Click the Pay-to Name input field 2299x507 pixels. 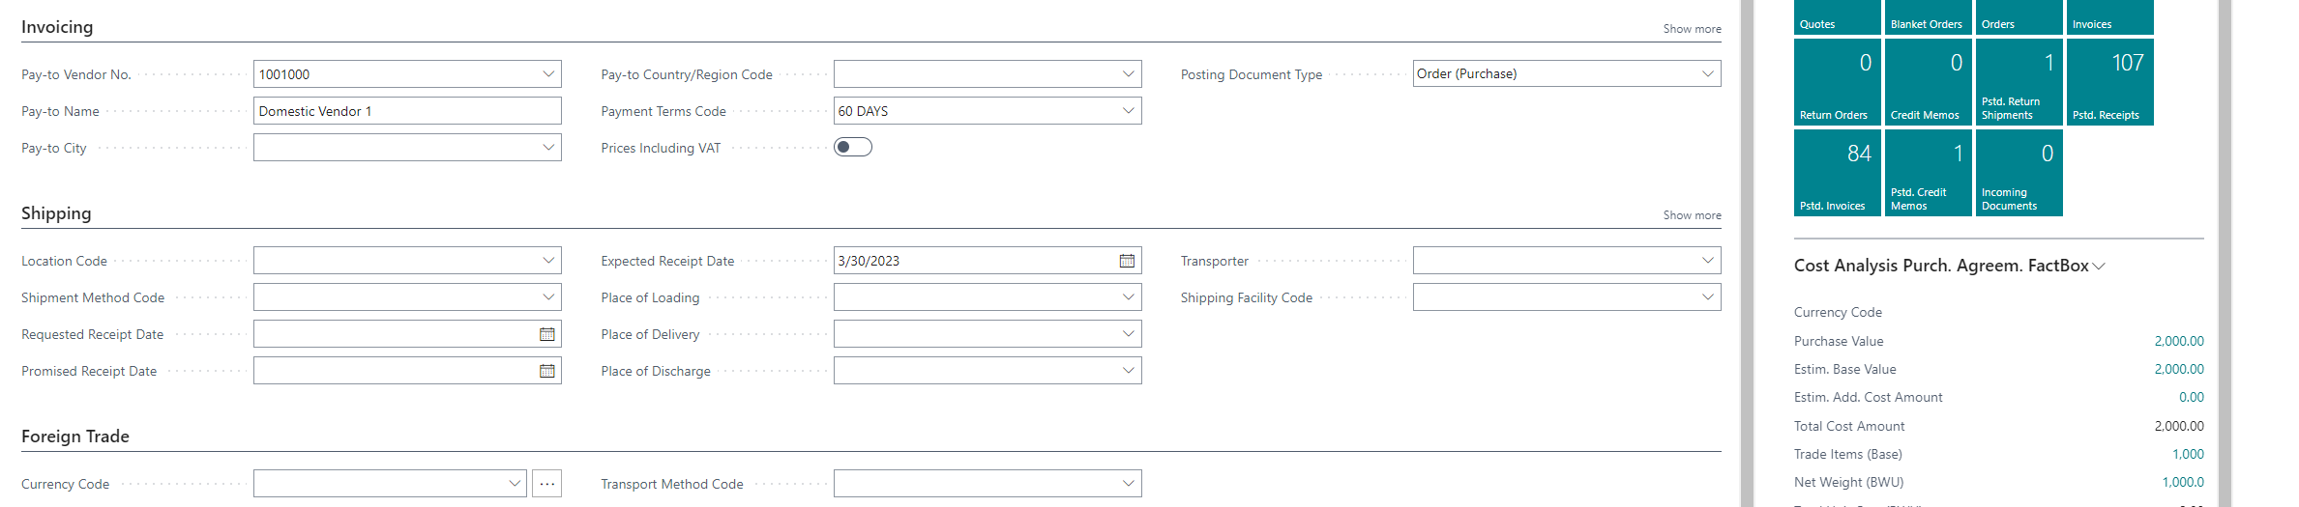point(407,111)
